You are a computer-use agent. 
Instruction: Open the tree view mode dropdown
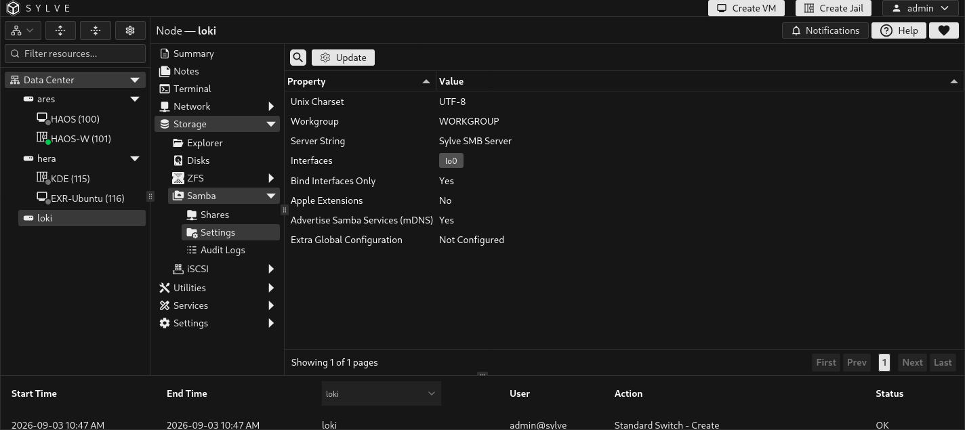click(x=22, y=30)
